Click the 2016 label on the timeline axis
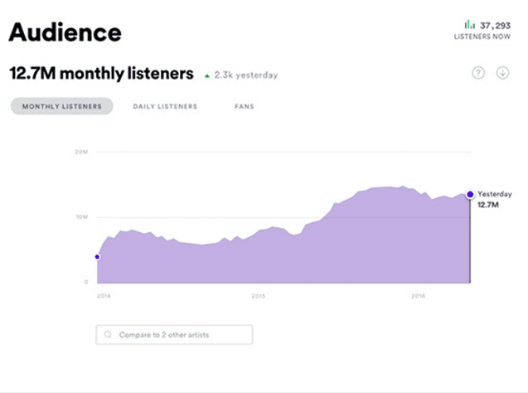 [418, 295]
